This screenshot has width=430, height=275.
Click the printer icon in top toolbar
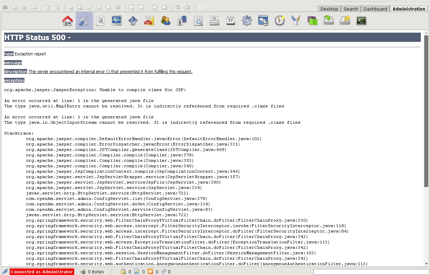34,7
